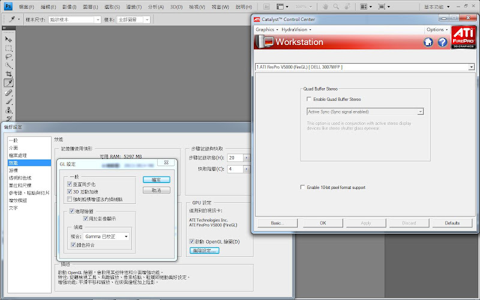Select the Rotate View tool icon

(x=347, y=7)
